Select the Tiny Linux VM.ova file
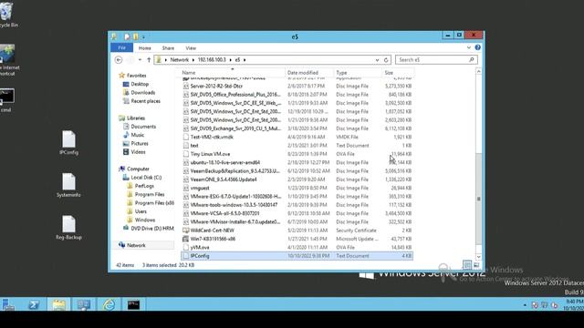The height and width of the screenshot is (328, 584). click(x=210, y=154)
